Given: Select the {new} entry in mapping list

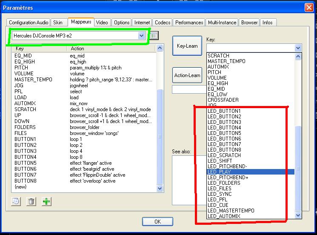Looking at the screenshot, I should (20, 187).
